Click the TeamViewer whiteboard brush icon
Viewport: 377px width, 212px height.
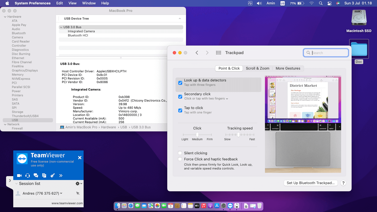52,176
